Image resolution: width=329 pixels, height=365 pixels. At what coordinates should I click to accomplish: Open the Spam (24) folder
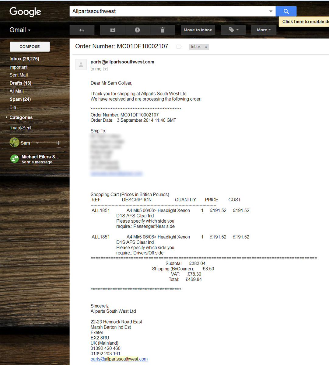(20, 99)
